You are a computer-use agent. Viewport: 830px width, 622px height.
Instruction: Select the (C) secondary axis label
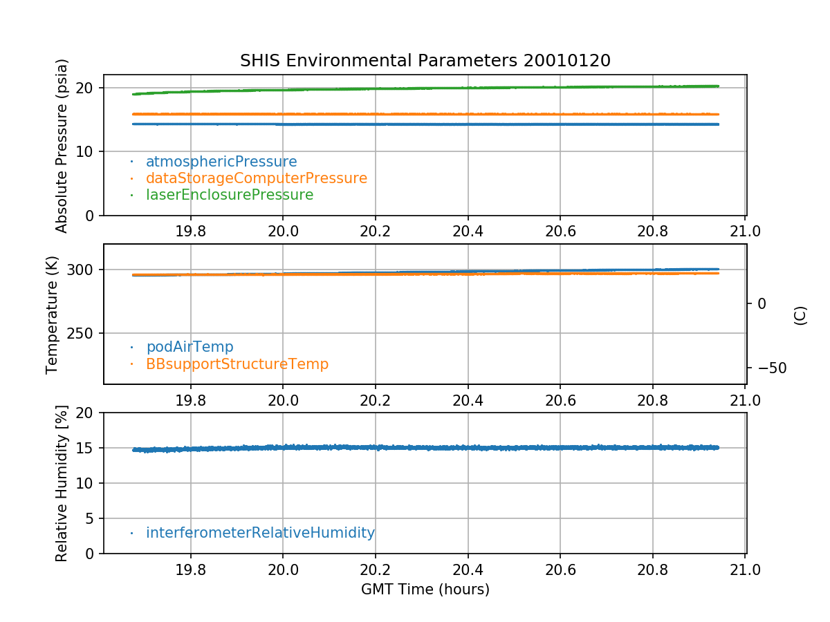pos(800,315)
